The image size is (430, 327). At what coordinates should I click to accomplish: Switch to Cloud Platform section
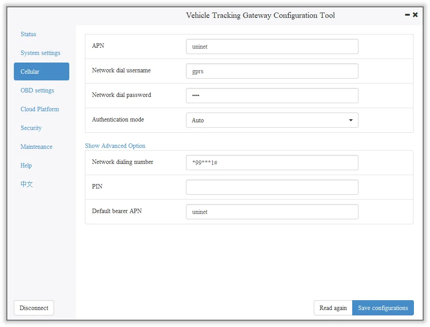click(40, 109)
